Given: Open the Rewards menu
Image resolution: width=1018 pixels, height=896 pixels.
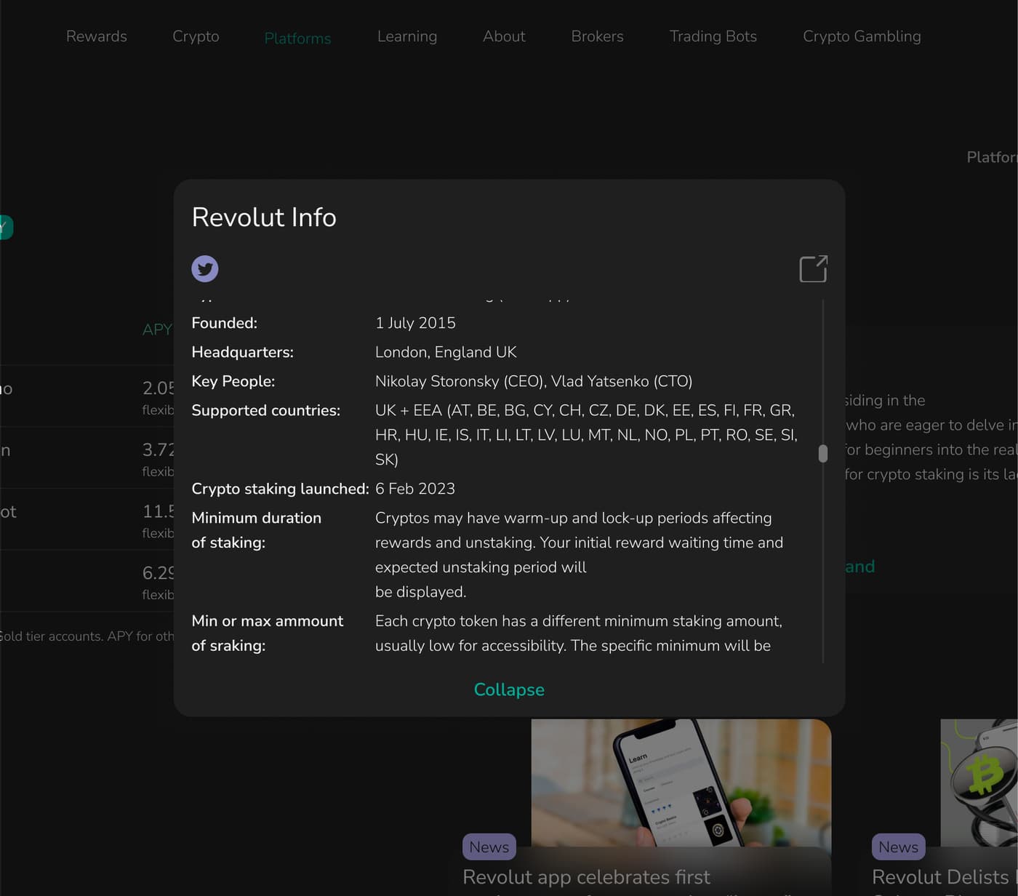Looking at the screenshot, I should (97, 36).
